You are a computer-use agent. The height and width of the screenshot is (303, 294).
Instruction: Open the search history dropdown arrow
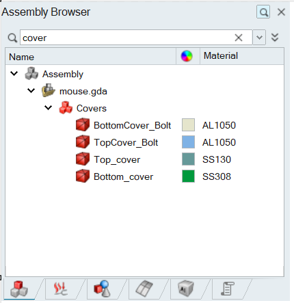[259, 38]
